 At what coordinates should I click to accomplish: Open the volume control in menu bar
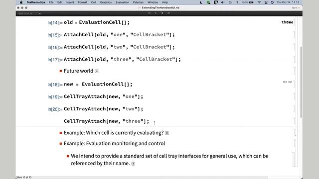(x=223, y=2)
